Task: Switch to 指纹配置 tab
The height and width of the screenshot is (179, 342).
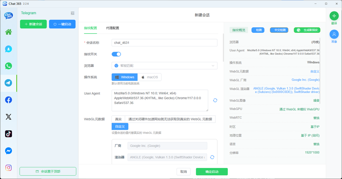Action: click(90, 28)
